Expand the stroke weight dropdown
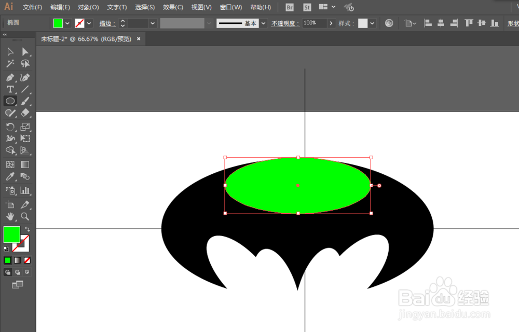 click(x=152, y=23)
